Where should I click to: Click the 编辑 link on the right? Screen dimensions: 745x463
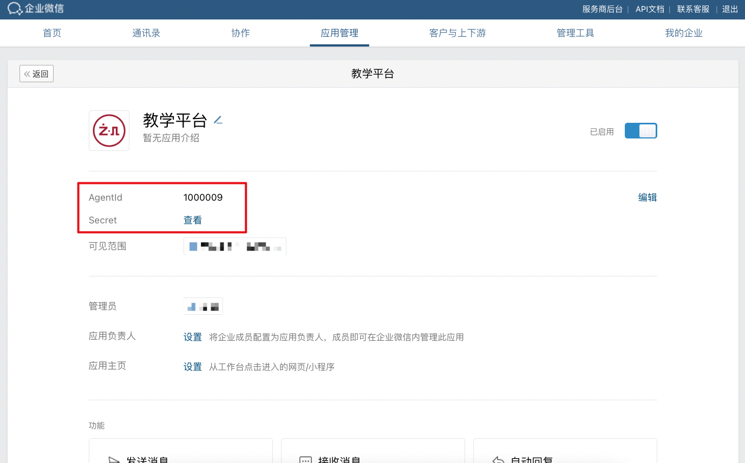(648, 197)
